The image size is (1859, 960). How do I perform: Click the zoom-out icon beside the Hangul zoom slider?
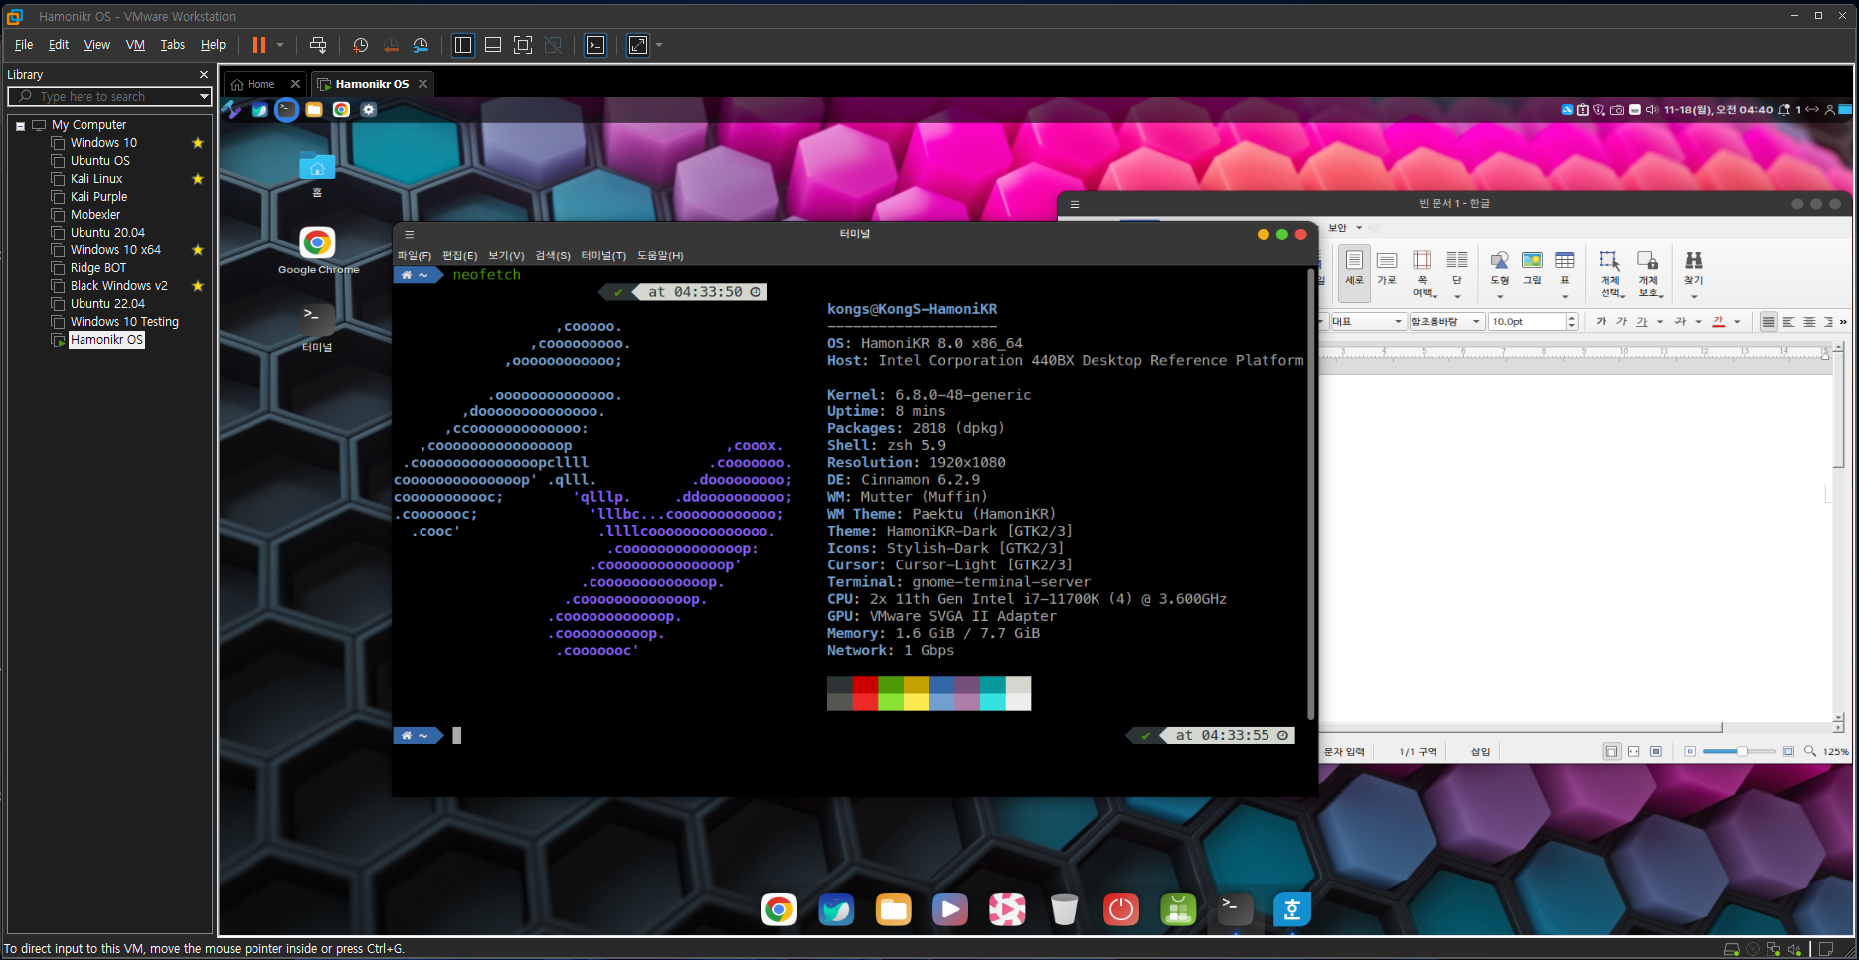click(x=1690, y=751)
